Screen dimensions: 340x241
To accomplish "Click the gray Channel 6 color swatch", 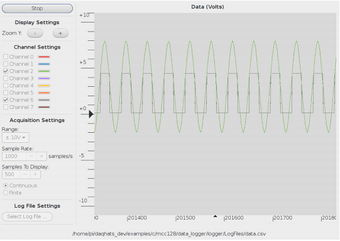I will pyautogui.click(x=44, y=100).
